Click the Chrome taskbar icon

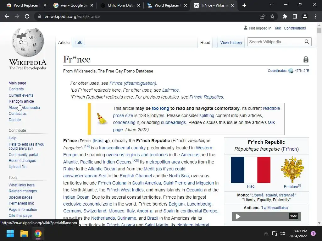(38, 233)
